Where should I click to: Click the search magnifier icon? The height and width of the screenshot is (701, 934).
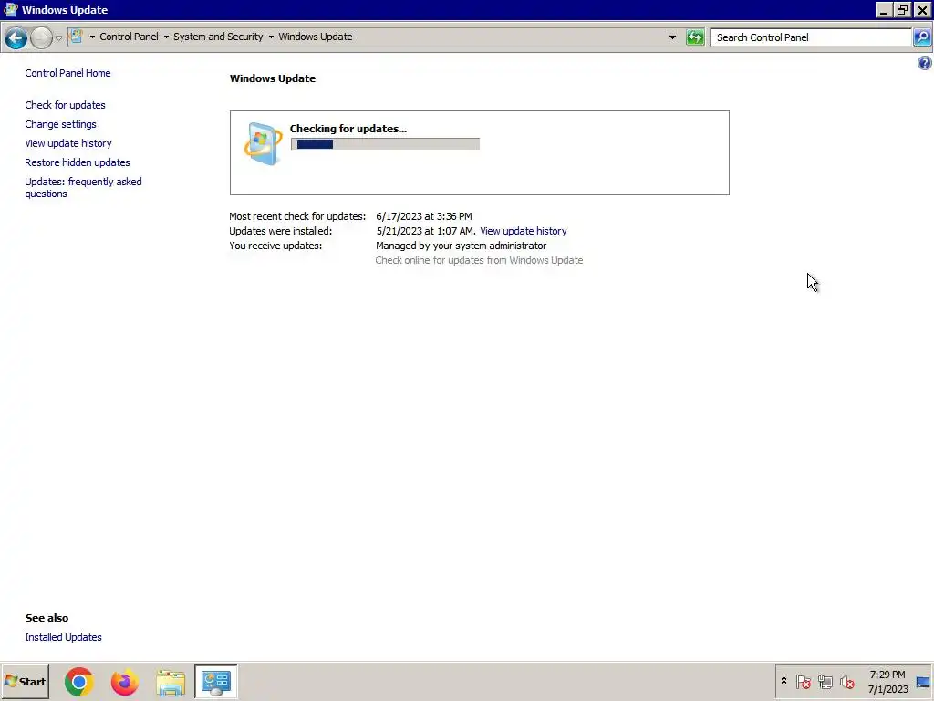[922, 37]
